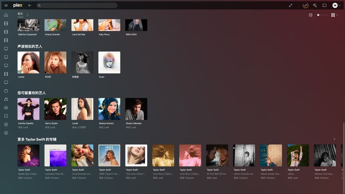This screenshot has height=194, width=345.
Task: Click the page vertical scrollbar
Action: pyautogui.click(x=344, y=157)
